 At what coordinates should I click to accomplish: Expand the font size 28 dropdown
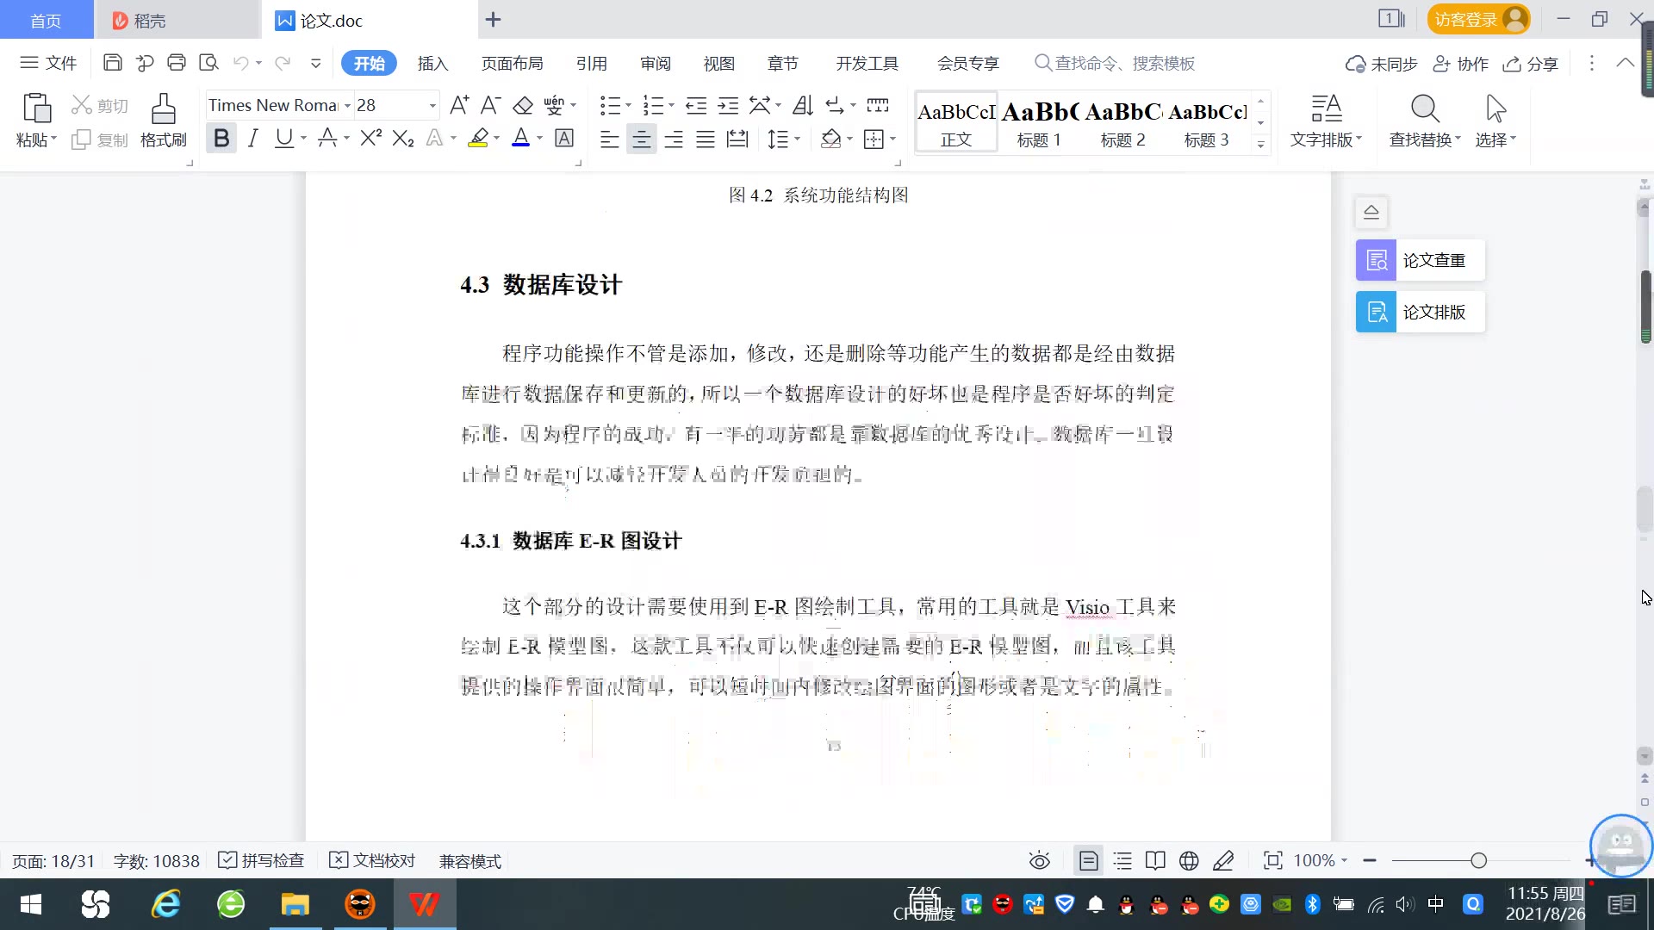pos(432,106)
